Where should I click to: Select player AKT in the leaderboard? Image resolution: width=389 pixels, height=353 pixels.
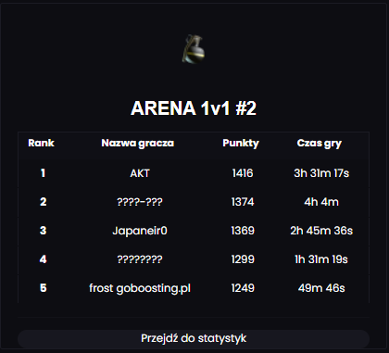[140, 173]
